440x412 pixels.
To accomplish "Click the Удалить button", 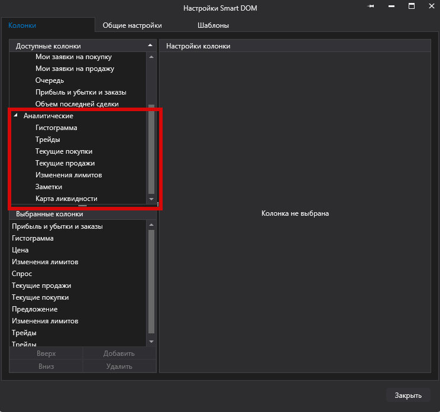I will tap(119, 366).
